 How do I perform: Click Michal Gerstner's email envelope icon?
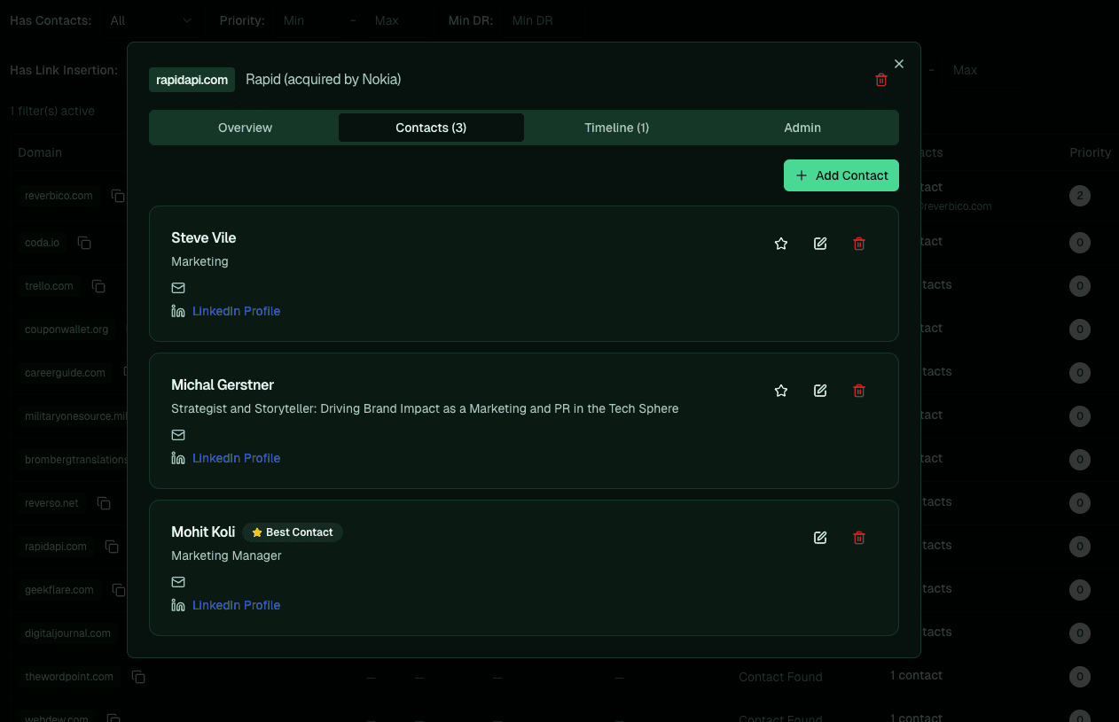click(x=178, y=435)
